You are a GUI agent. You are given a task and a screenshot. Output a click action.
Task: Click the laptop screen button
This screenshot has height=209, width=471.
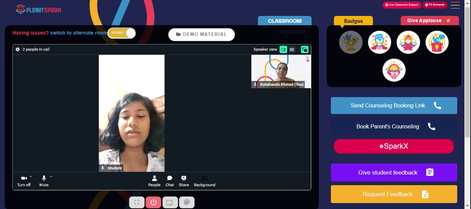[x=170, y=202]
